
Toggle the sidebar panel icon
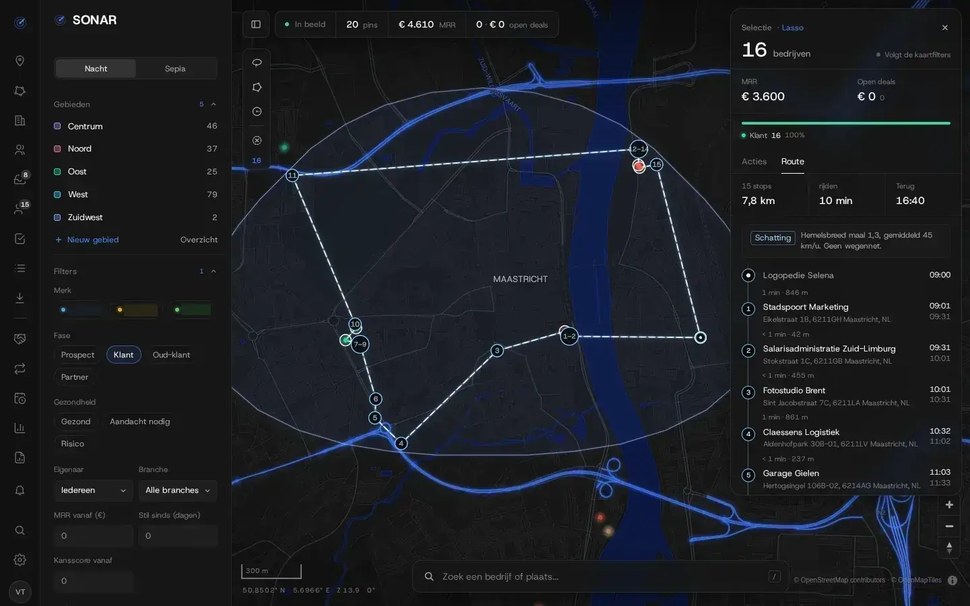coord(256,24)
